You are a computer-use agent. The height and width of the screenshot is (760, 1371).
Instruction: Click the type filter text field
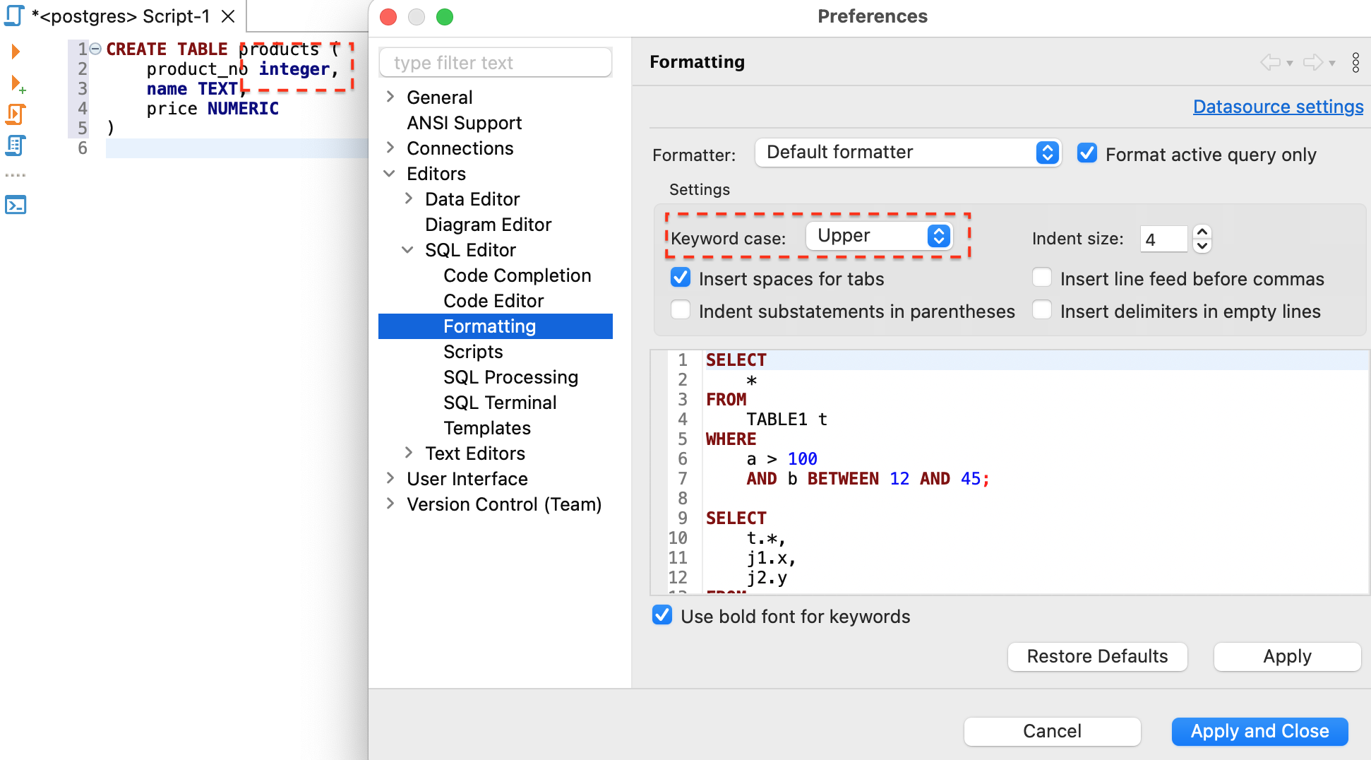[x=496, y=63]
